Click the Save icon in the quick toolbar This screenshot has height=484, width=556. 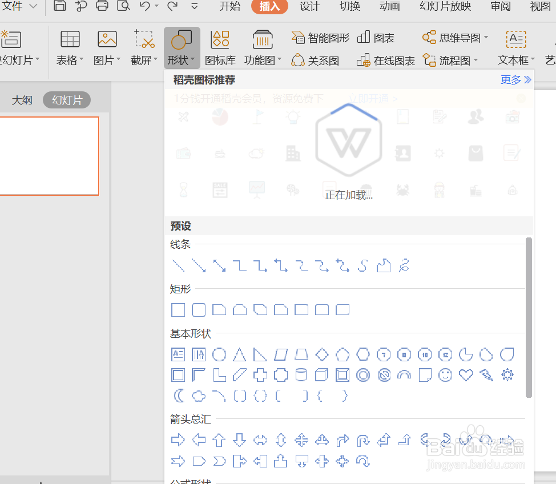[59, 6]
